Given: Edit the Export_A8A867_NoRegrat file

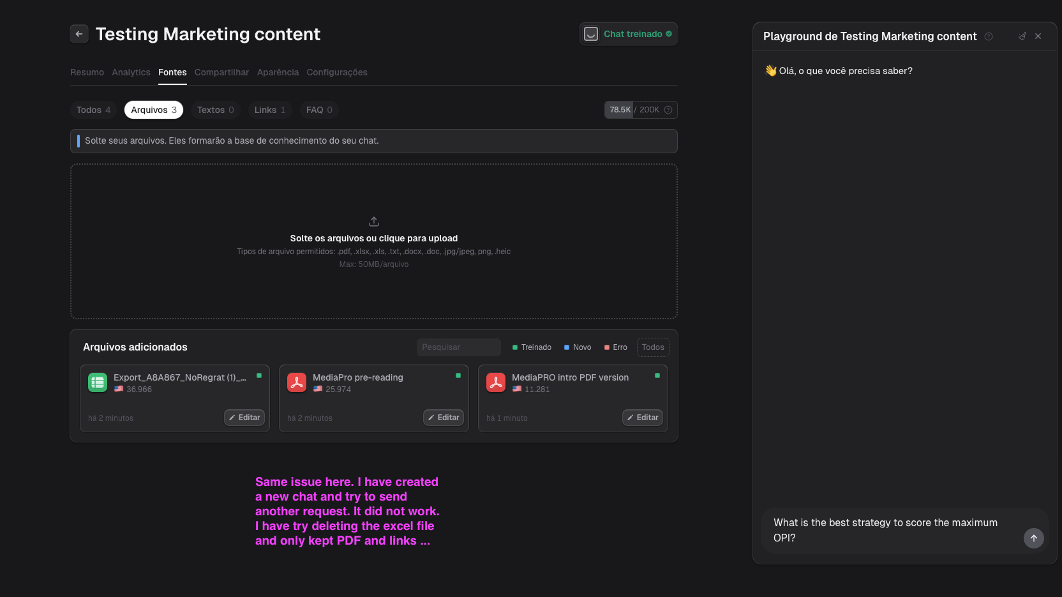Looking at the screenshot, I should point(244,418).
